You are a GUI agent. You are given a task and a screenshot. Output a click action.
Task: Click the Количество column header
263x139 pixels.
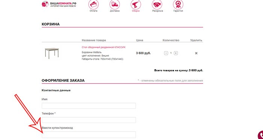[171, 40]
